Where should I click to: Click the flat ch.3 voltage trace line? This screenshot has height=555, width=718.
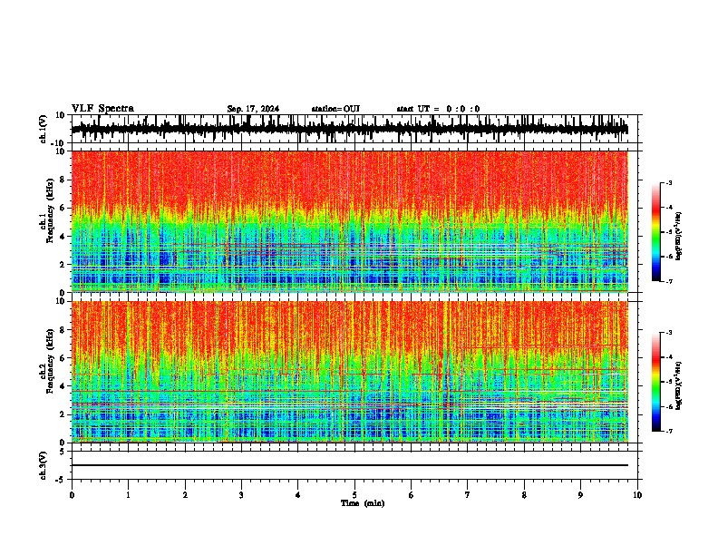point(350,465)
